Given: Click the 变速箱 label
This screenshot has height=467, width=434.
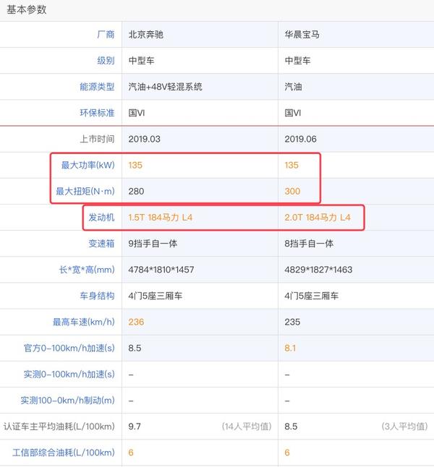Looking at the screenshot, I should coord(101,244).
